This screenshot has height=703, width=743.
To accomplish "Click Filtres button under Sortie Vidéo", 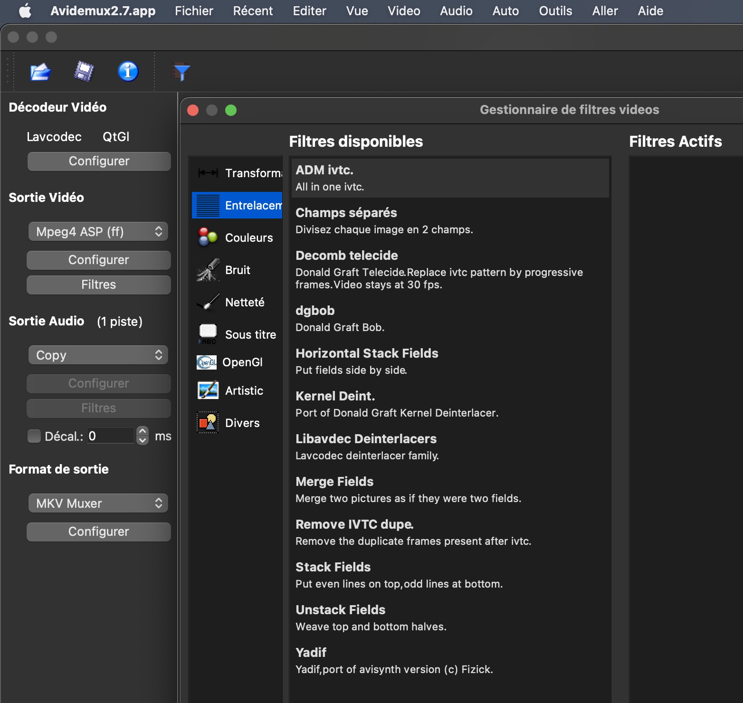I will click(x=98, y=285).
